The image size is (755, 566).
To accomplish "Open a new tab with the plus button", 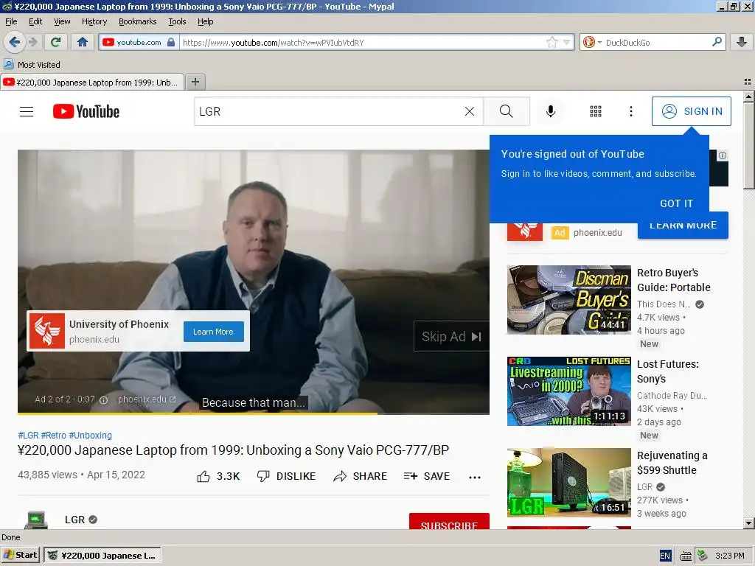I will tap(195, 82).
